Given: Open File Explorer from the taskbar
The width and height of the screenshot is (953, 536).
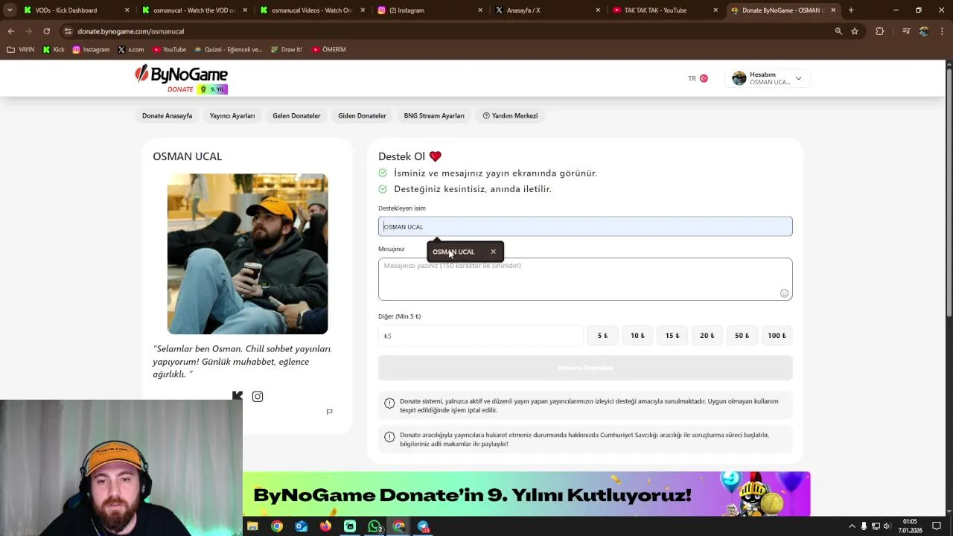Looking at the screenshot, I should [x=252, y=526].
